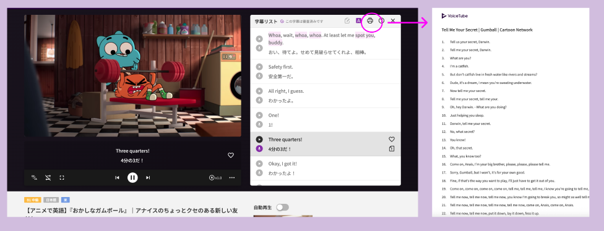Click the video title 【アニメで英語】

131,211
